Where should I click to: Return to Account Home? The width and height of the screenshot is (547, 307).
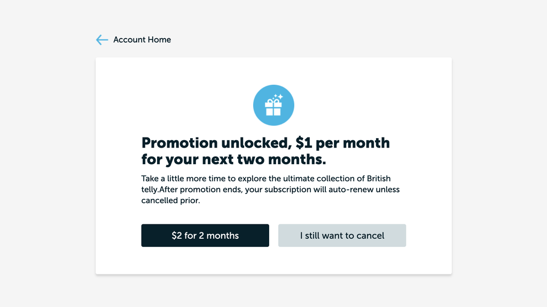[132, 39]
